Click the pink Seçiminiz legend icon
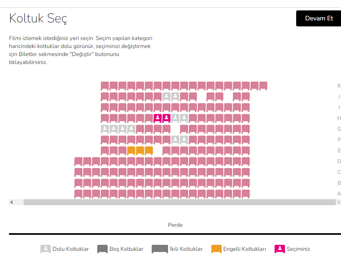 [280, 249]
